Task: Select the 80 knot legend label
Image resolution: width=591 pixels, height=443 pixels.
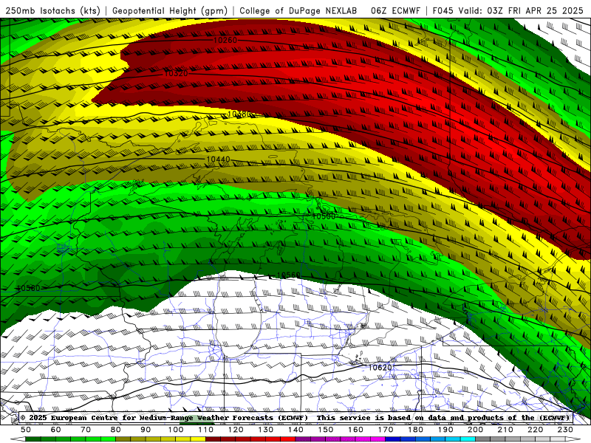Action: [116, 430]
